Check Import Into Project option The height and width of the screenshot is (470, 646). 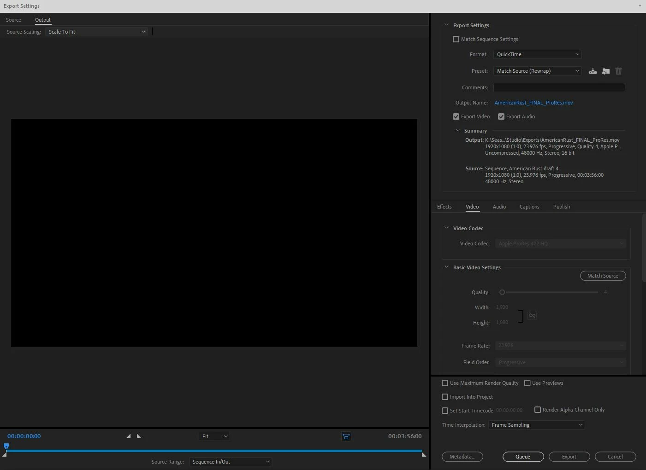point(445,397)
